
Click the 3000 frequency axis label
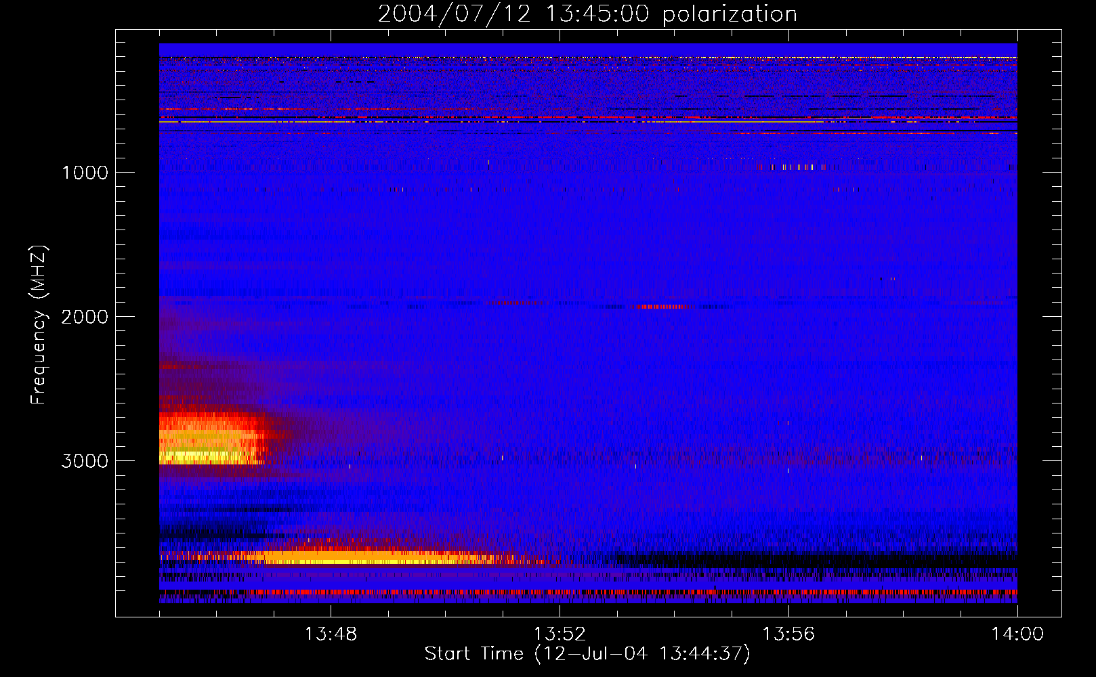pyautogui.click(x=85, y=461)
